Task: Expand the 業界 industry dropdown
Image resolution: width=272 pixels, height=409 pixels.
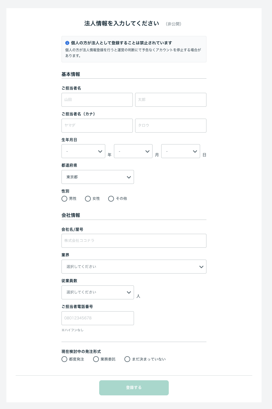Action: pos(134,267)
